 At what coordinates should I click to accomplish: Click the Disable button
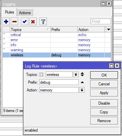[104, 103]
